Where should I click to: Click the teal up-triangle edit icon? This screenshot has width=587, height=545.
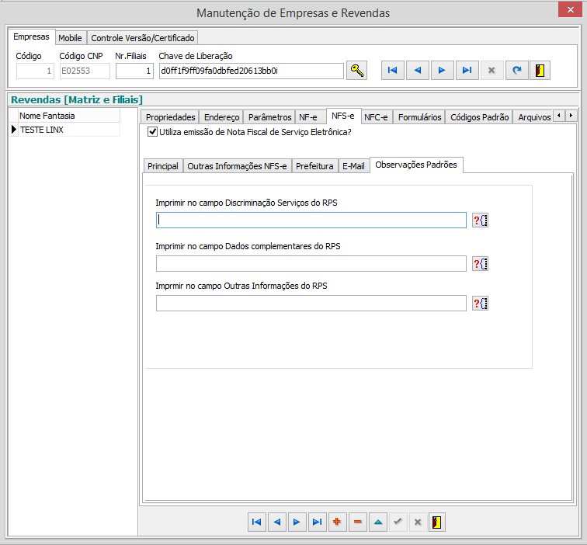pos(377,522)
